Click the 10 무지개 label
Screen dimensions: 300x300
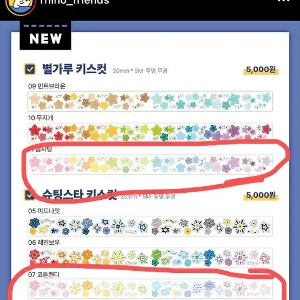41,118
